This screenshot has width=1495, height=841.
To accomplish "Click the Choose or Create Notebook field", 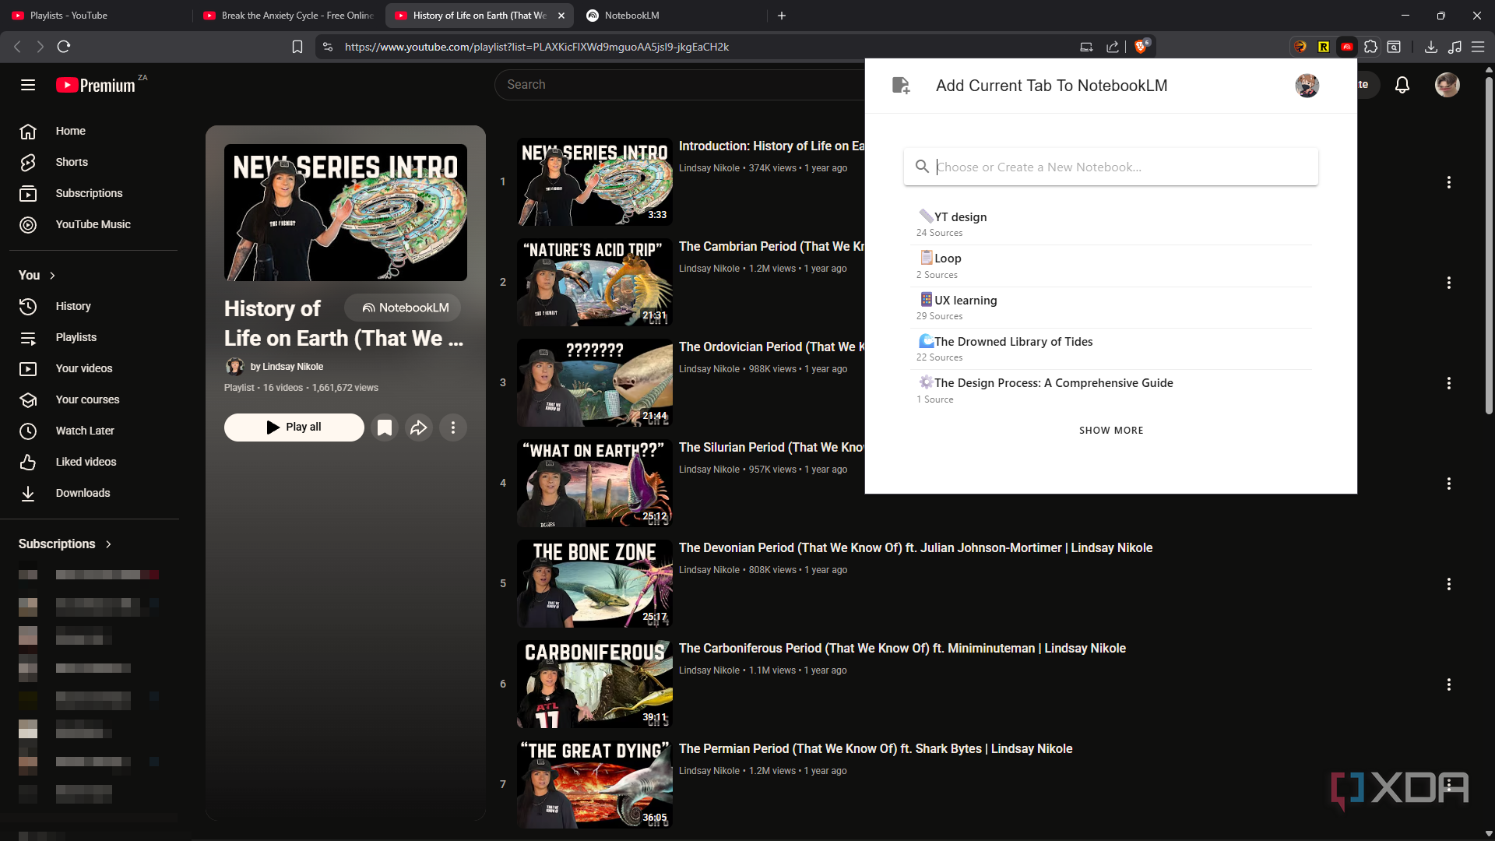I will pyautogui.click(x=1111, y=167).
